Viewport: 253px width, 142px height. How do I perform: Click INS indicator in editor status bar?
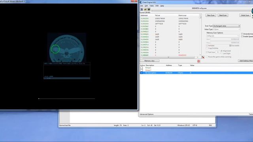tap(210, 125)
